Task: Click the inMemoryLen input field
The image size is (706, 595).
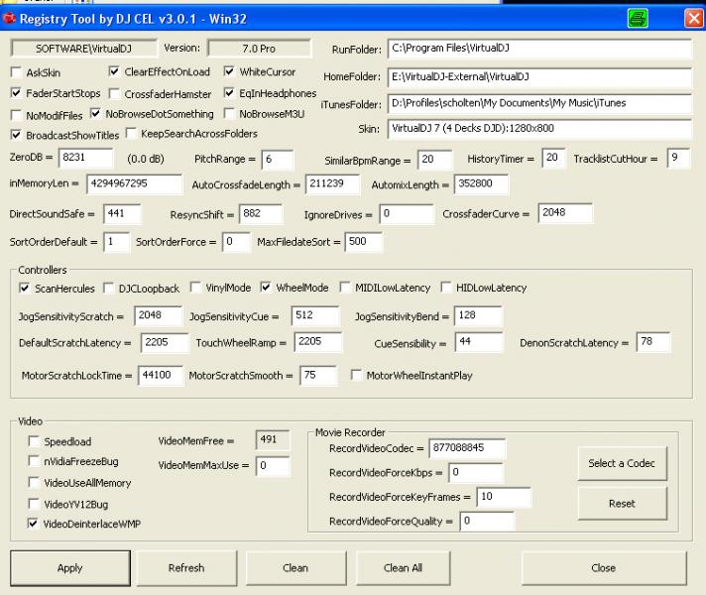Action: (x=134, y=183)
